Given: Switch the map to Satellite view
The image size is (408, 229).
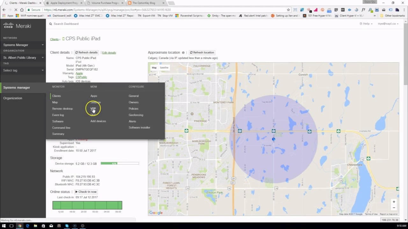Looking at the screenshot, I should [164, 67].
